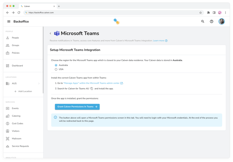Screen dimensions: 233x162
Task: Open the browser three-dot menu
Action: point(225,13)
